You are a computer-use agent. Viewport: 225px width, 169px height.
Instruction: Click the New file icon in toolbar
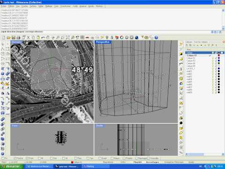point(3,38)
